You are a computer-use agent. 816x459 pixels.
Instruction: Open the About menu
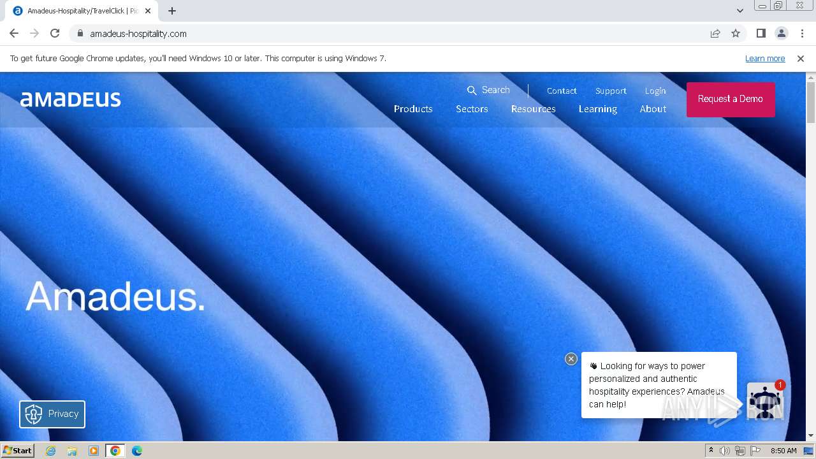click(x=653, y=109)
